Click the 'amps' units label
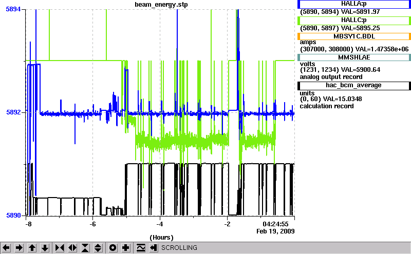Image resolution: width=411 pixels, height=254 pixels. pyautogui.click(x=308, y=43)
